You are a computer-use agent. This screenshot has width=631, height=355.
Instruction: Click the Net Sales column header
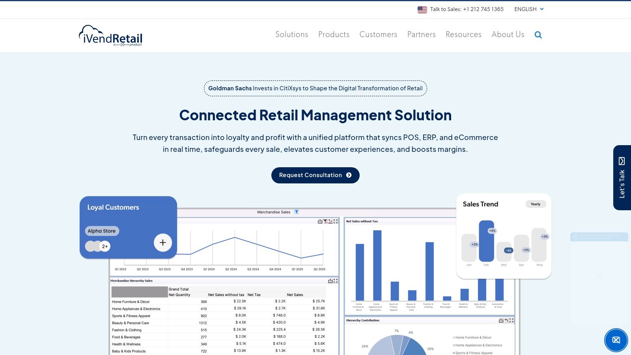coord(295,295)
